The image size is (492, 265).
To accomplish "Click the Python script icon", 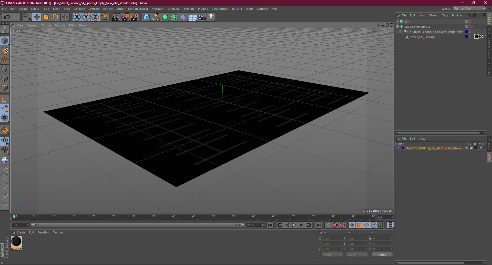I will tap(5, 160).
